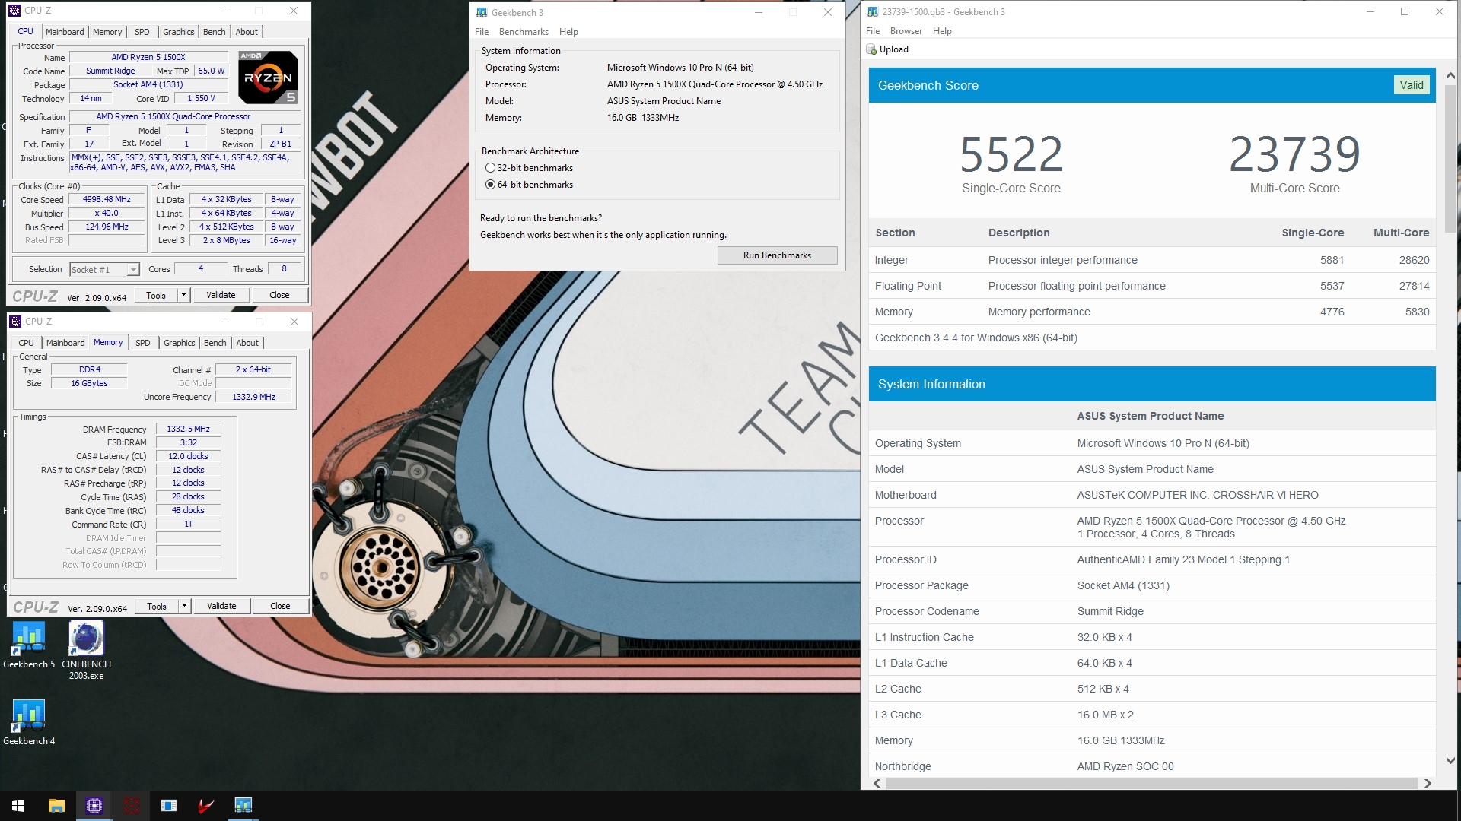Switch to Mainboard tab in top CPU-Z
This screenshot has width=1461, height=821.
pyautogui.click(x=65, y=32)
